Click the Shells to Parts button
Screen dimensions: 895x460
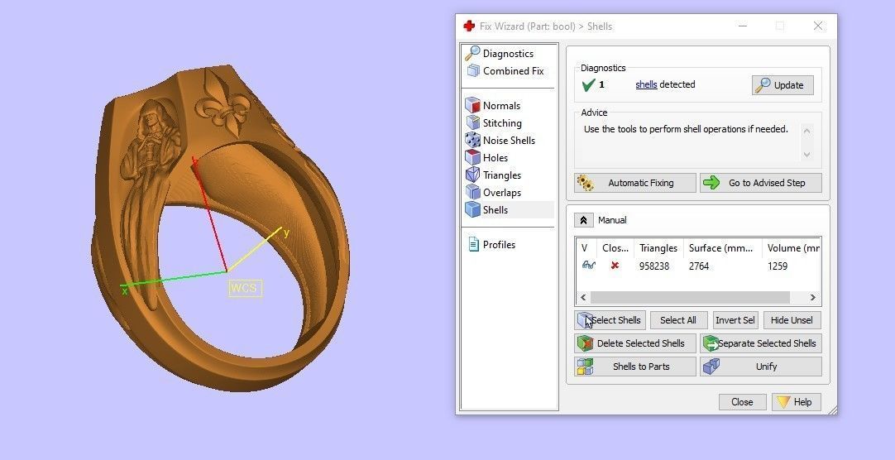[634, 367]
